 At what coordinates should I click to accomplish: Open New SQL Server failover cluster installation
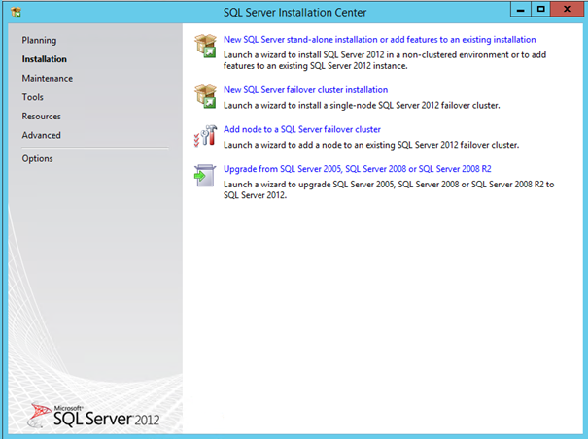305,90
